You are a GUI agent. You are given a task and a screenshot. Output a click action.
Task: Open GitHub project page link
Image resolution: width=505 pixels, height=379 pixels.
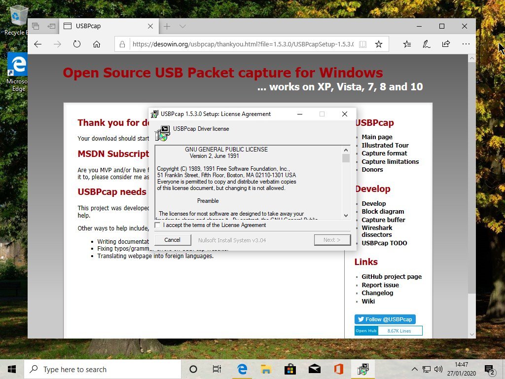(x=392, y=276)
